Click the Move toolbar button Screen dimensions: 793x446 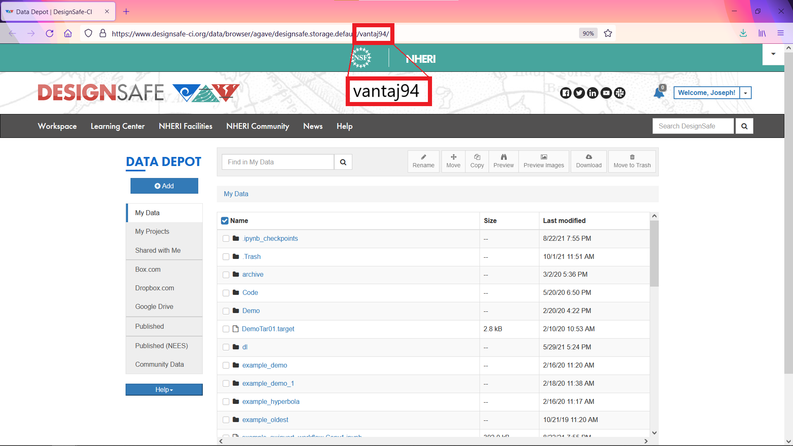pos(453,161)
